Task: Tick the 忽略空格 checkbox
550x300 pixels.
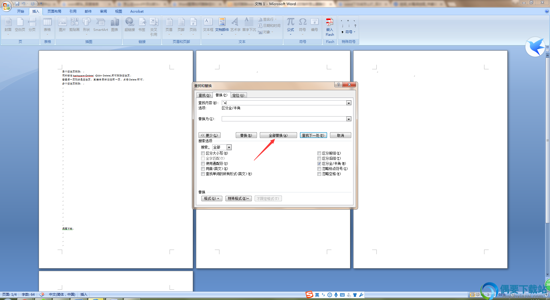Action: [x=319, y=174]
